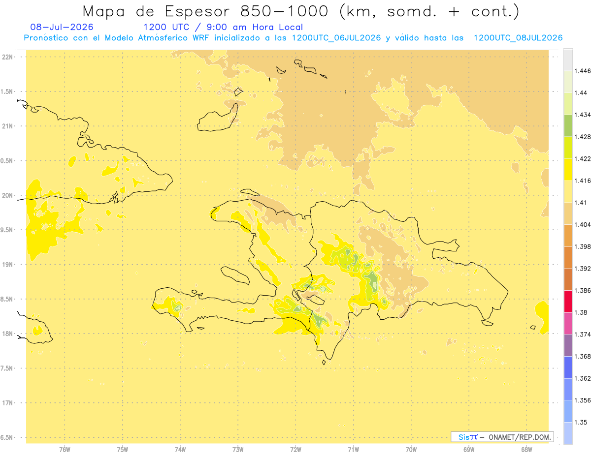
Task: Click the latitude label '22N'
Action: click(7, 57)
